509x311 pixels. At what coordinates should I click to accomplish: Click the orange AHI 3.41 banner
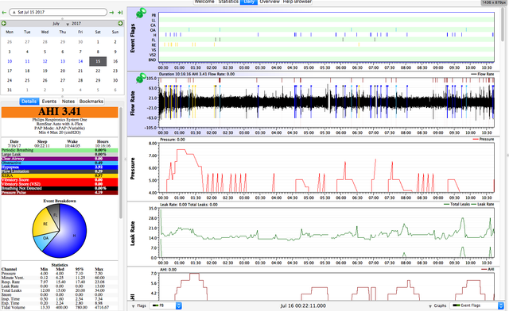coord(60,112)
